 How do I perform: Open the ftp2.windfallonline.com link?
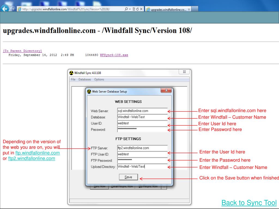point(32,158)
